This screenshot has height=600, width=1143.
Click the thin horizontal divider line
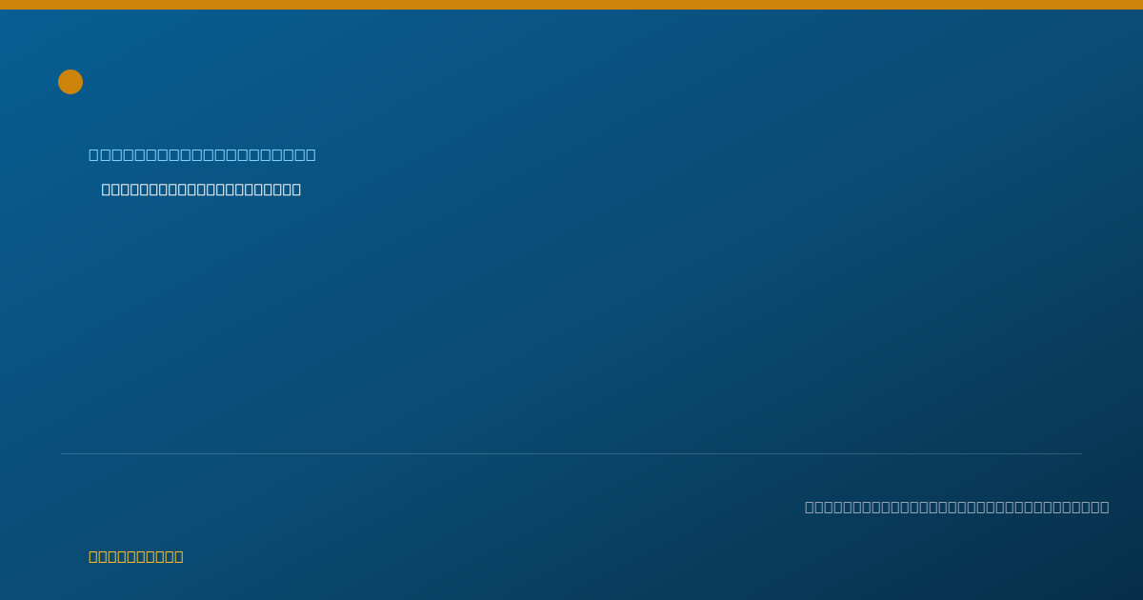[571, 453]
